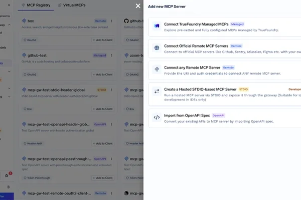Click the zoom-test card icon
Viewport: 301px width, 200px height.
tap(126, 55)
